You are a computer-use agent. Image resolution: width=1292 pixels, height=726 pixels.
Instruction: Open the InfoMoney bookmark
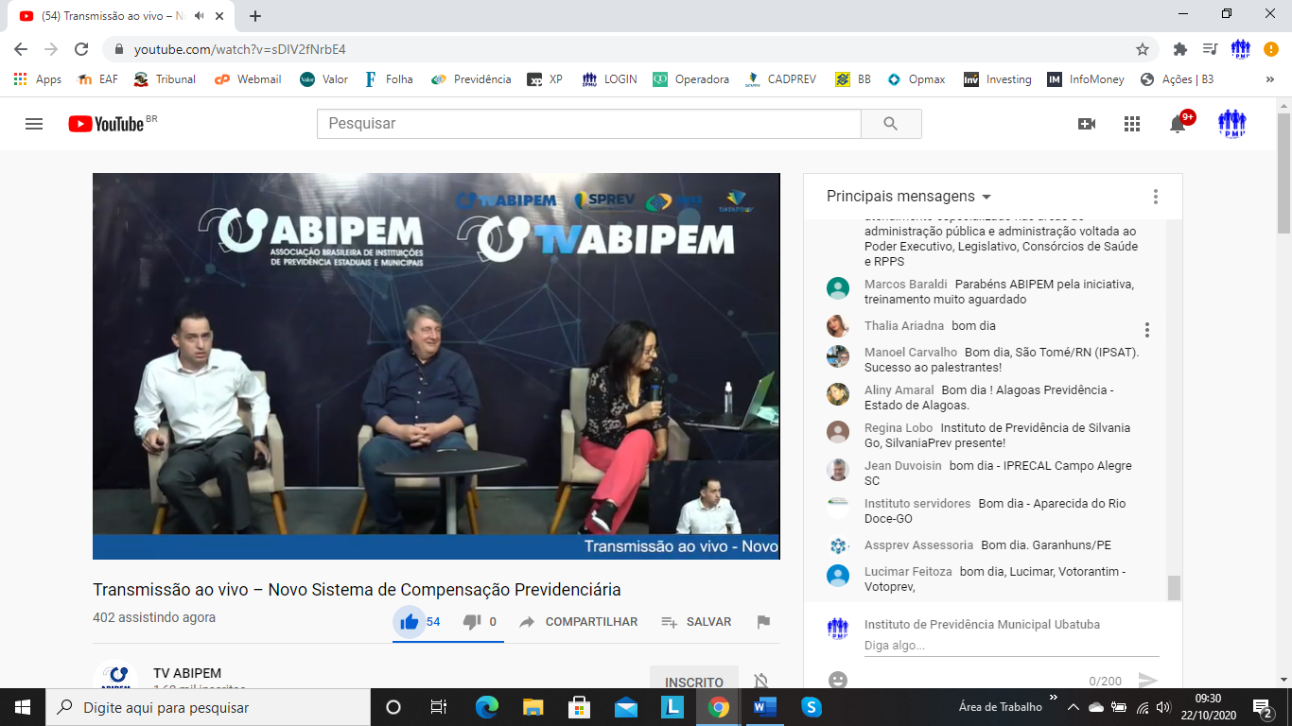1086,79
